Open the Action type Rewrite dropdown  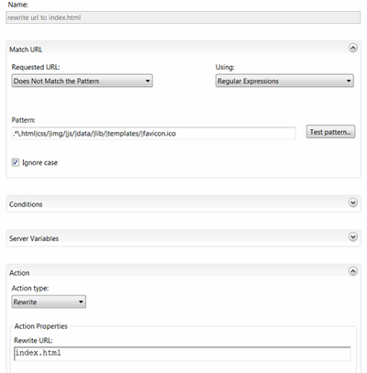click(49, 302)
